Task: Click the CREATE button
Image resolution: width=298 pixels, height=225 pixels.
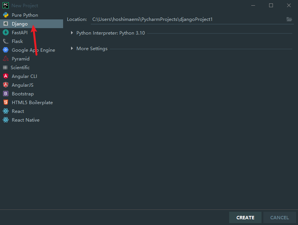Action: pyautogui.click(x=246, y=217)
